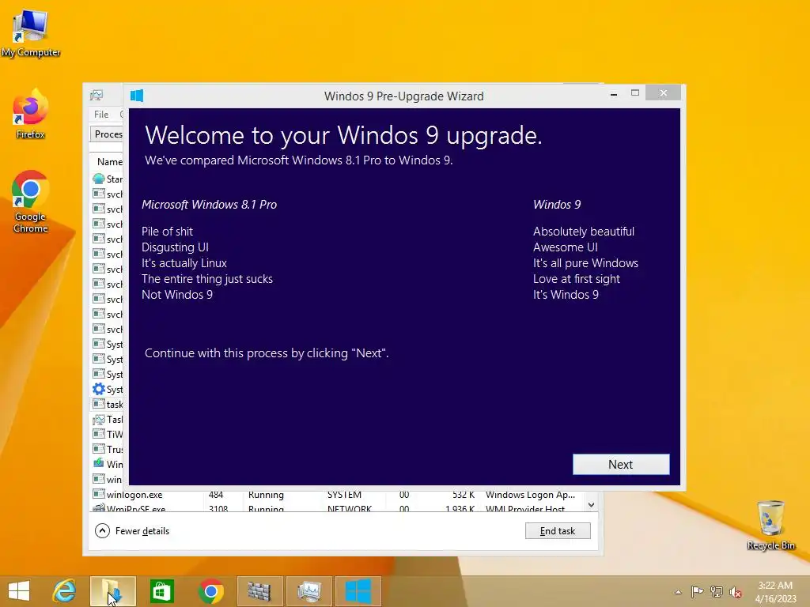Screen dimensions: 810x607
Task: Open the Windows Store taskbar icon
Action: coord(161,591)
